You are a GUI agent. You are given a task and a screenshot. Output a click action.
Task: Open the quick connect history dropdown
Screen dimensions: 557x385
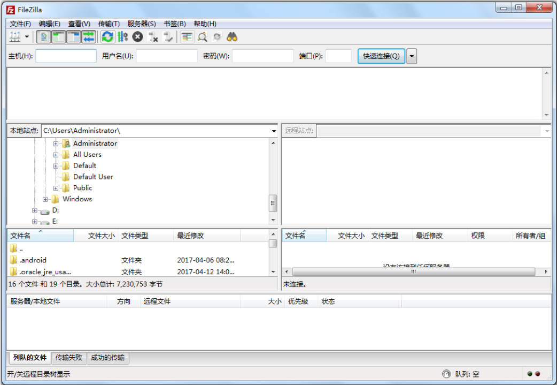tap(411, 56)
